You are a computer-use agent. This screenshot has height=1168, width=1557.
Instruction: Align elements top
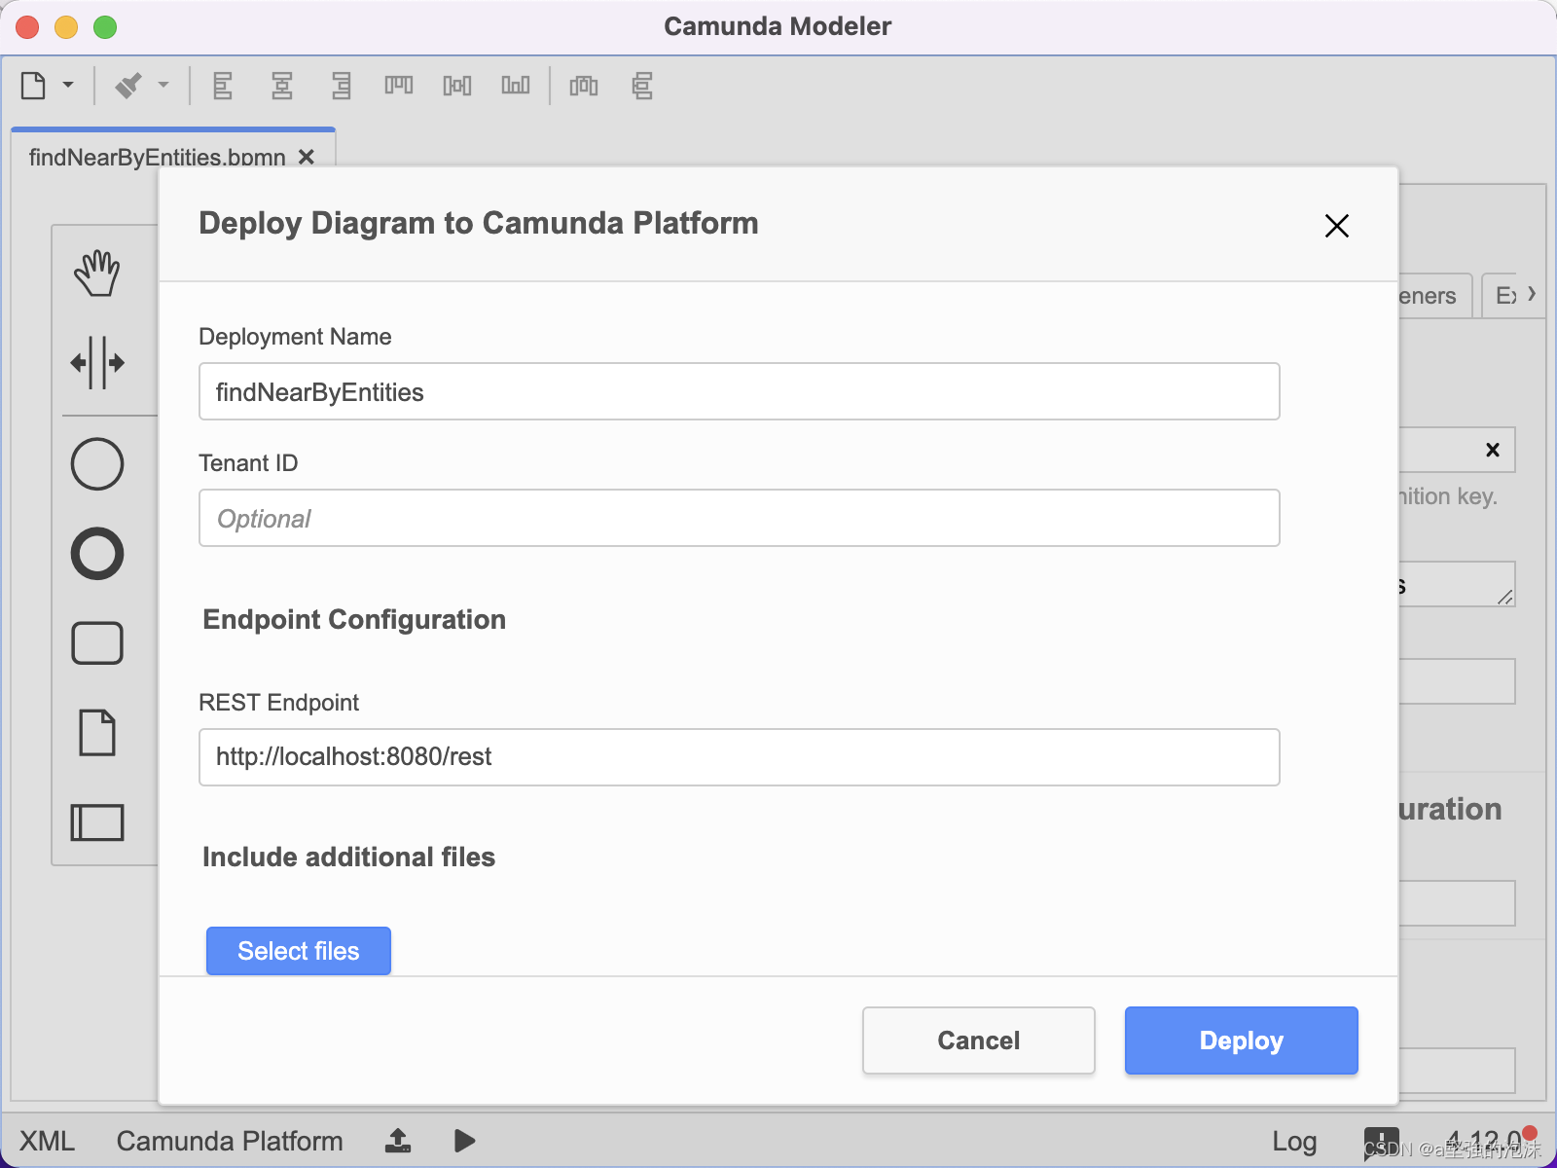pos(399,86)
